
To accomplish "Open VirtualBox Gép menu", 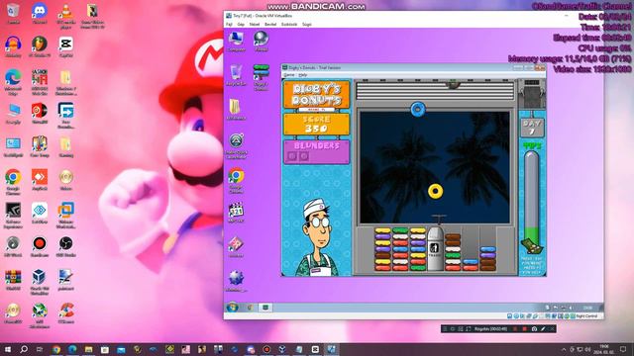I will point(241,24).
